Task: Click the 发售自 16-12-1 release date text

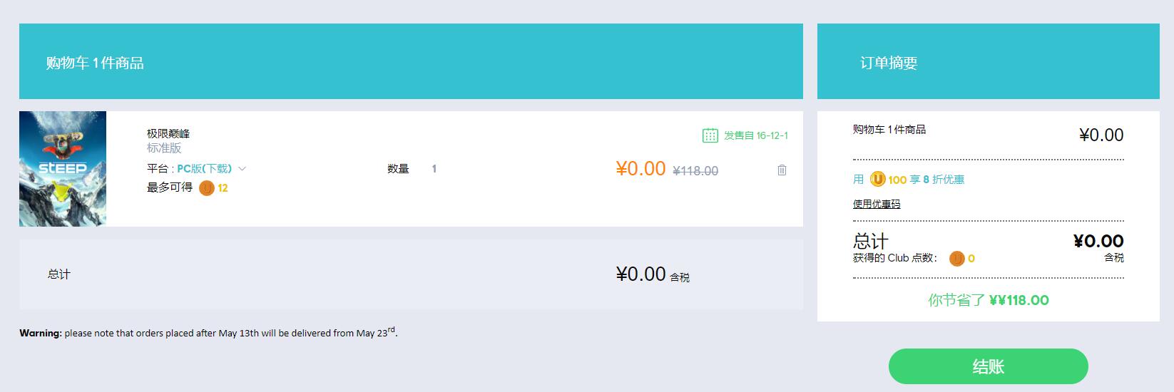Action: [756, 135]
